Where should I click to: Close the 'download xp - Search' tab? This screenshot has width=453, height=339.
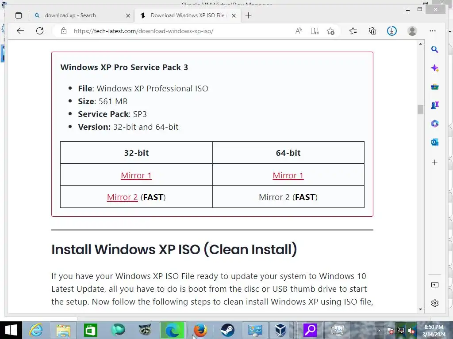pyautogui.click(x=128, y=15)
